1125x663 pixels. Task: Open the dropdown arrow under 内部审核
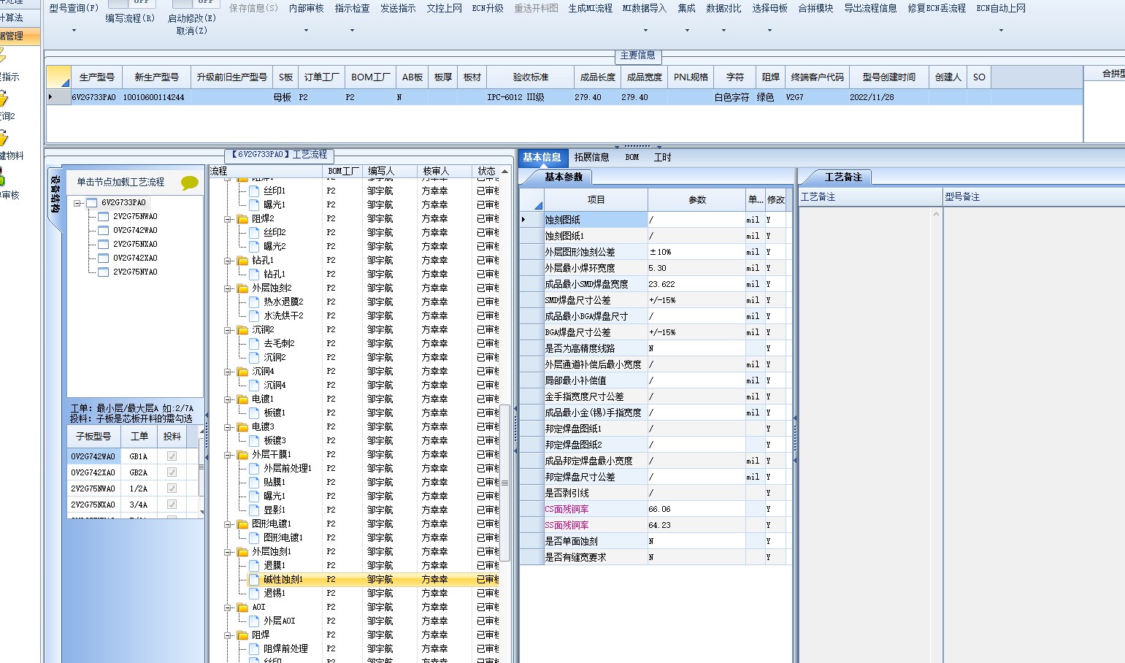point(306,31)
